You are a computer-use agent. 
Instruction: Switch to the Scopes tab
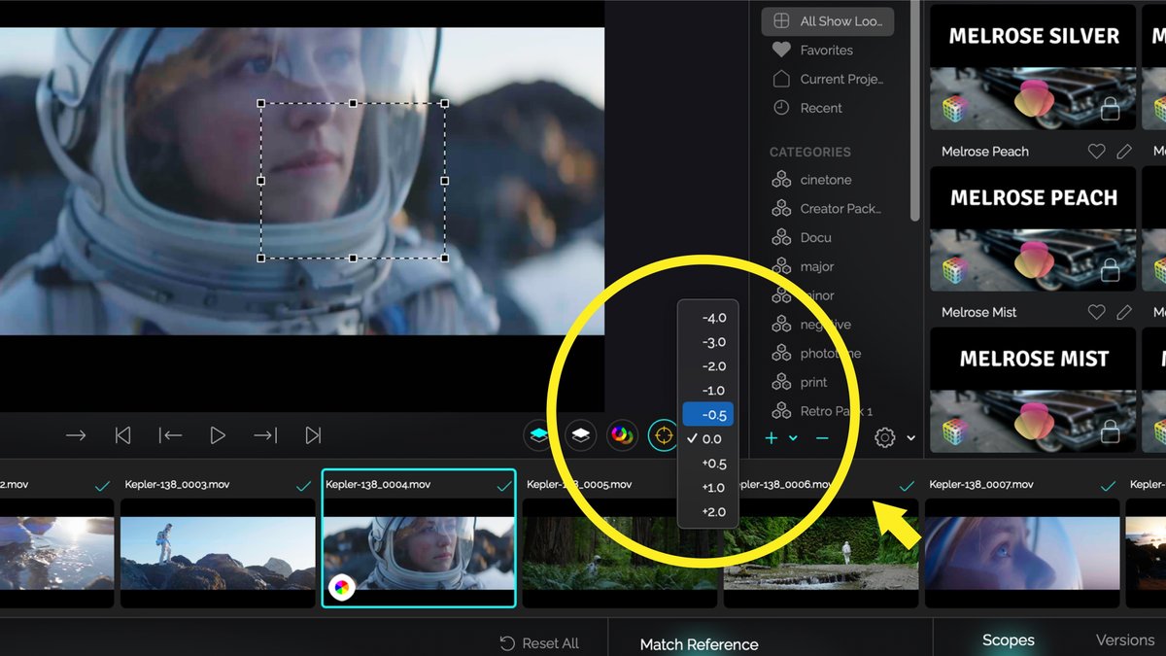pyautogui.click(x=1008, y=640)
